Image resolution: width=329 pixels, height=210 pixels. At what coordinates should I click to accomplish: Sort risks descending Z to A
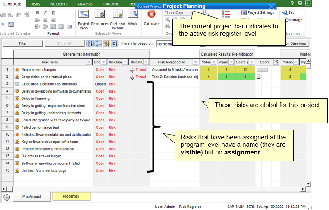click(x=98, y=43)
